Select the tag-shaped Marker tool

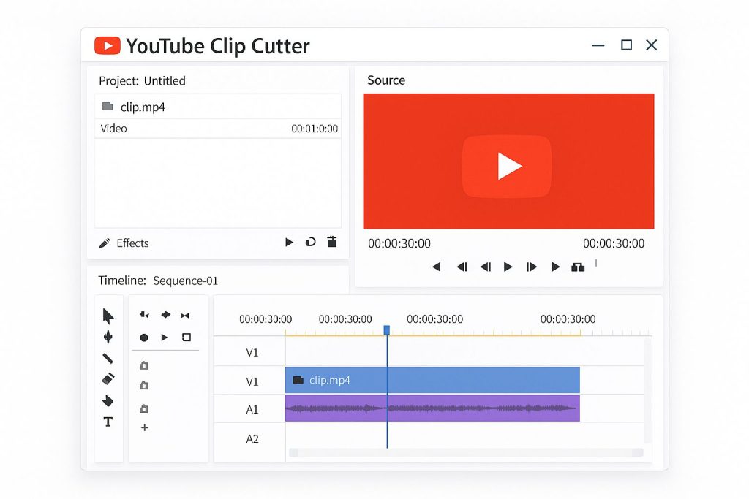point(108,400)
